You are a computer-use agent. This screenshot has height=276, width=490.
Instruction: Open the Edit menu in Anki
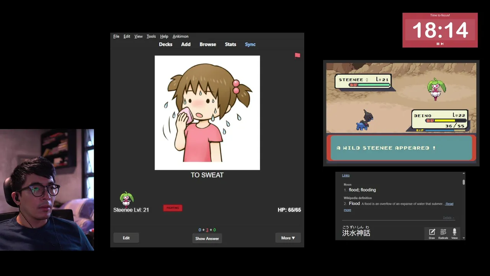click(127, 36)
